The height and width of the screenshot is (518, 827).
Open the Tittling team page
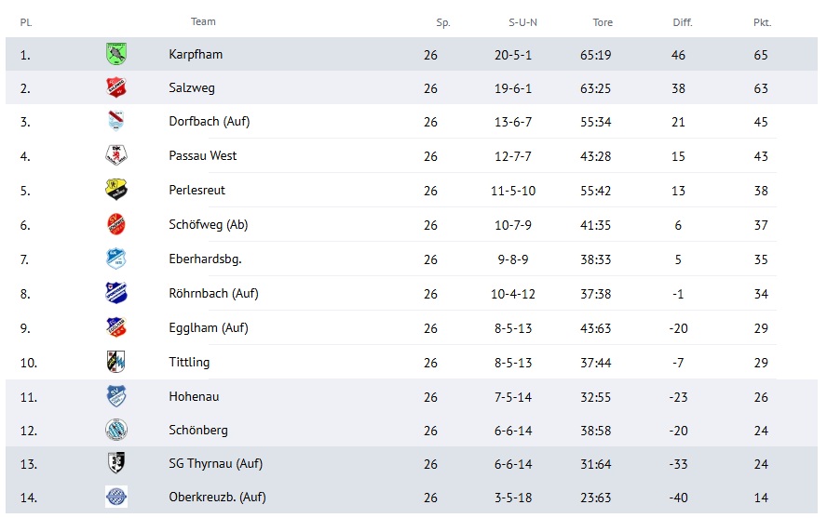pos(189,362)
